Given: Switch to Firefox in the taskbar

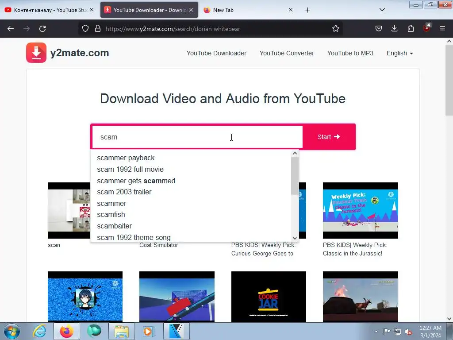Looking at the screenshot, I should click(67, 331).
